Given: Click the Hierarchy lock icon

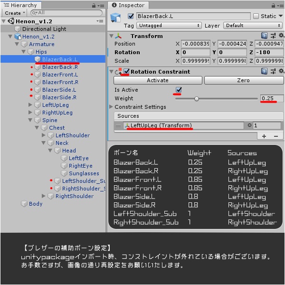Looking at the screenshot, I should click(x=94, y=5).
